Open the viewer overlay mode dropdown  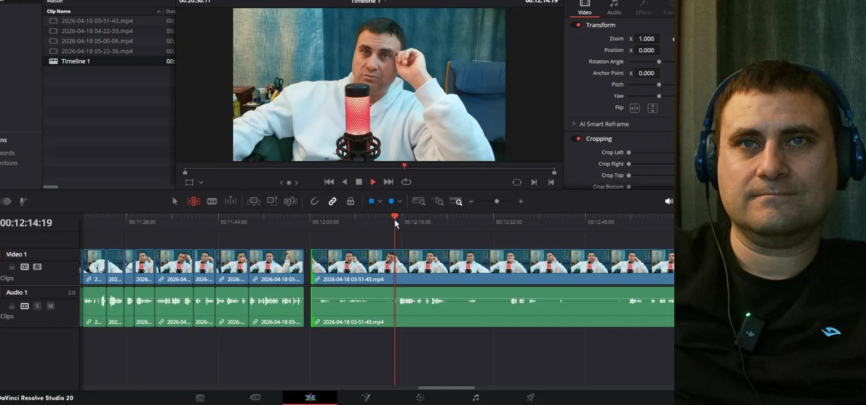click(201, 183)
